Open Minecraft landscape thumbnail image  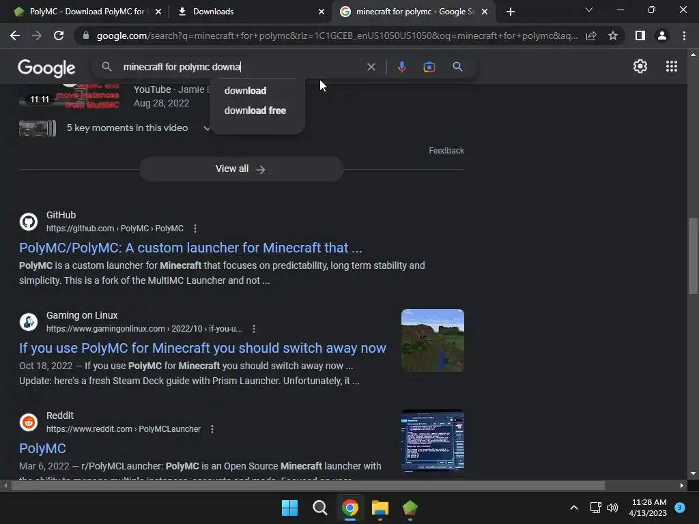point(432,340)
